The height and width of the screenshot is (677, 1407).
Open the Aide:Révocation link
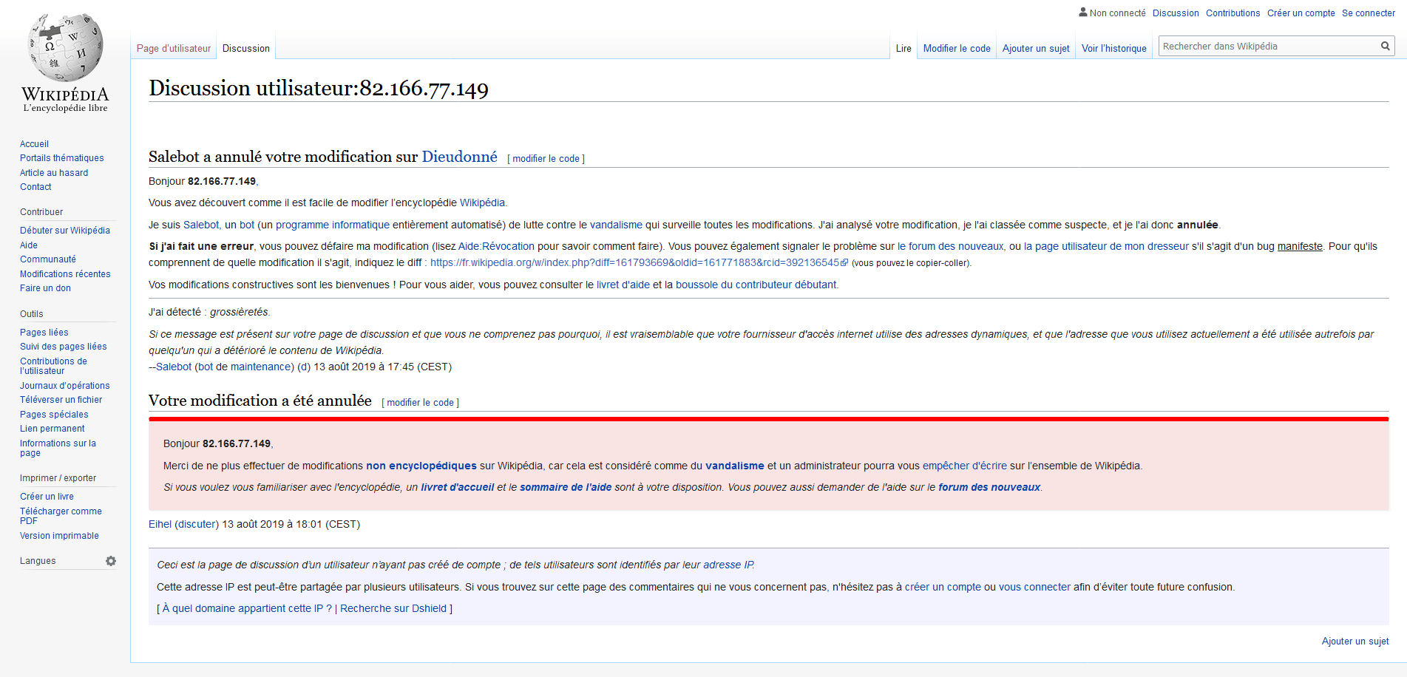pos(496,246)
